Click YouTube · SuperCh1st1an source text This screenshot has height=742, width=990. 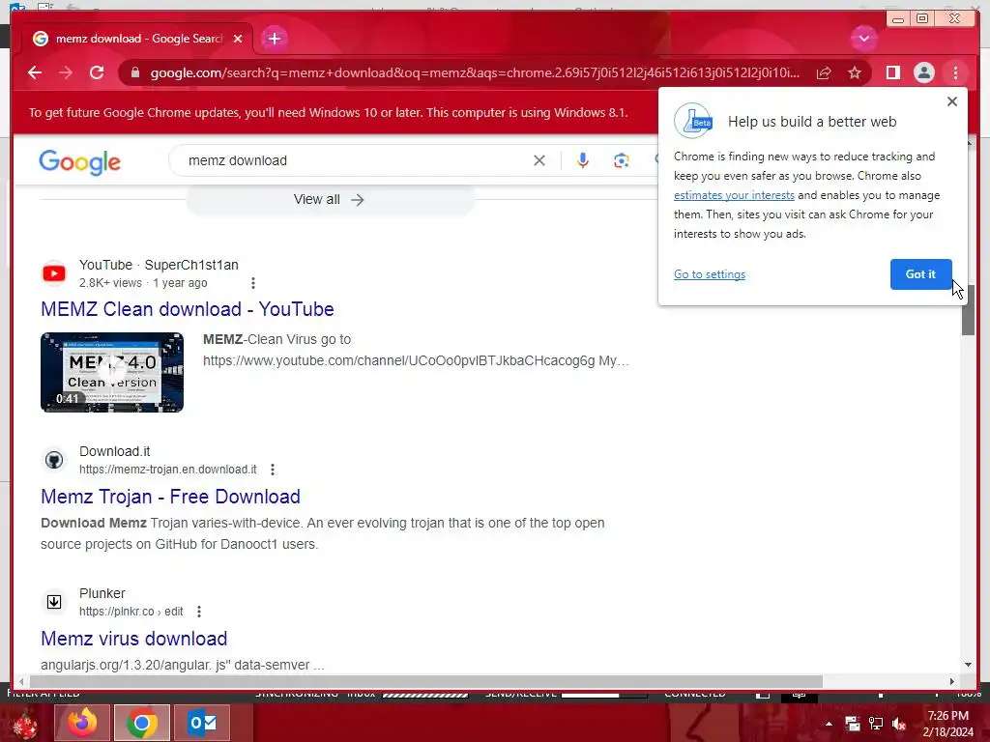point(159,265)
